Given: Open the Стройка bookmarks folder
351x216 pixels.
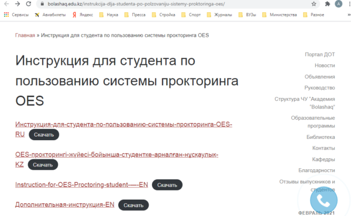Looking at the screenshot, I should coord(163,15).
